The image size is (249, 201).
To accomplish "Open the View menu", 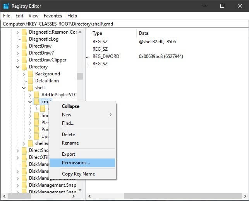I will tap(34, 16).
